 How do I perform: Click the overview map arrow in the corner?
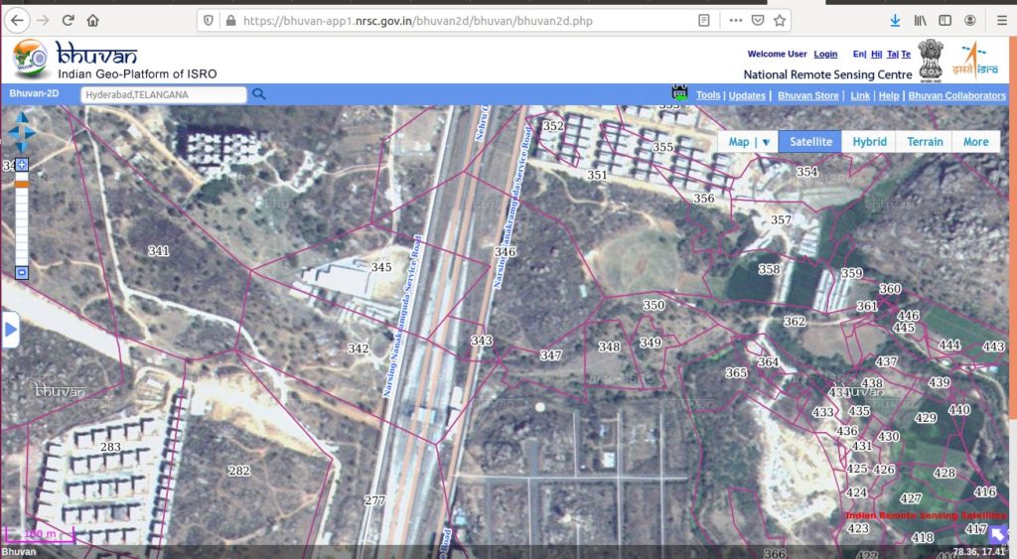pyautogui.click(x=998, y=535)
